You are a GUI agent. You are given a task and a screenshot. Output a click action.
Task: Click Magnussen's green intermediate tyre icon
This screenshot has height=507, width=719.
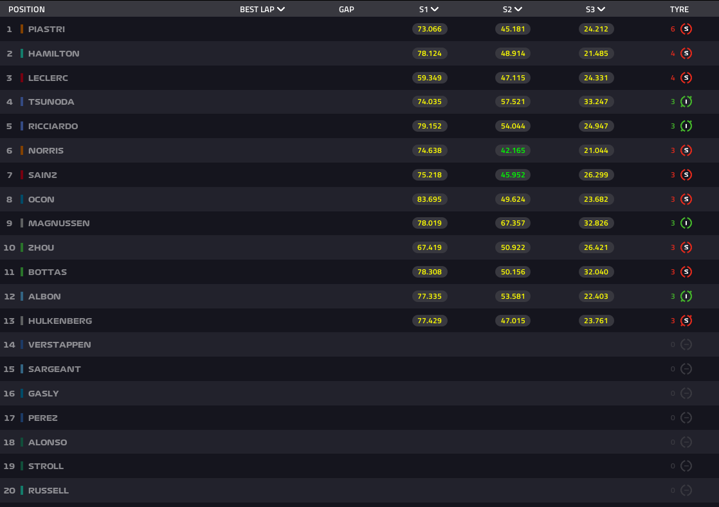(x=686, y=223)
